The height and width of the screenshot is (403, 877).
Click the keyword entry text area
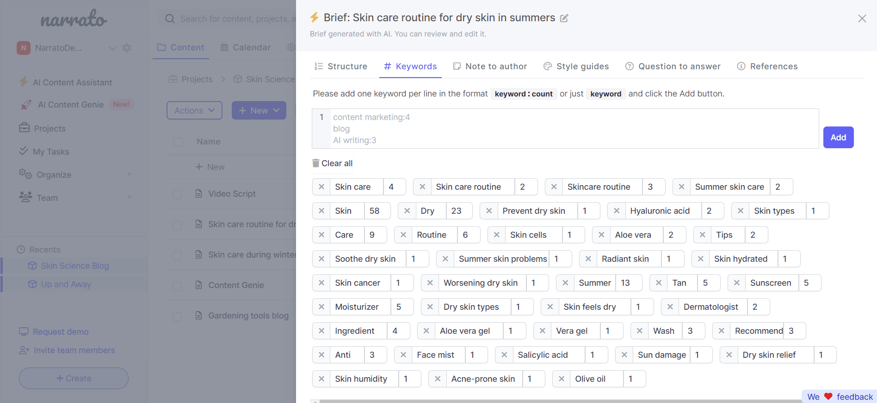point(574,129)
